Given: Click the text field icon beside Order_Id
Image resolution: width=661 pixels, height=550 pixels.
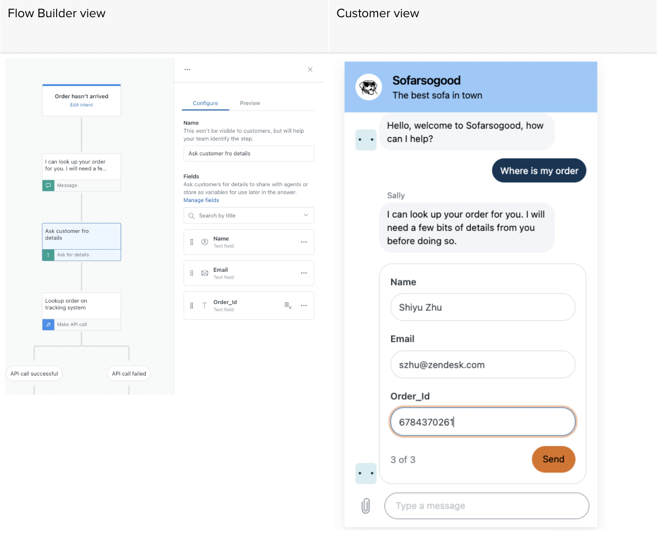Looking at the screenshot, I should tap(204, 305).
